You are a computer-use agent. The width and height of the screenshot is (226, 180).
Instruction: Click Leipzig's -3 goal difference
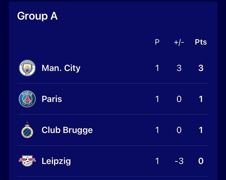179,161
